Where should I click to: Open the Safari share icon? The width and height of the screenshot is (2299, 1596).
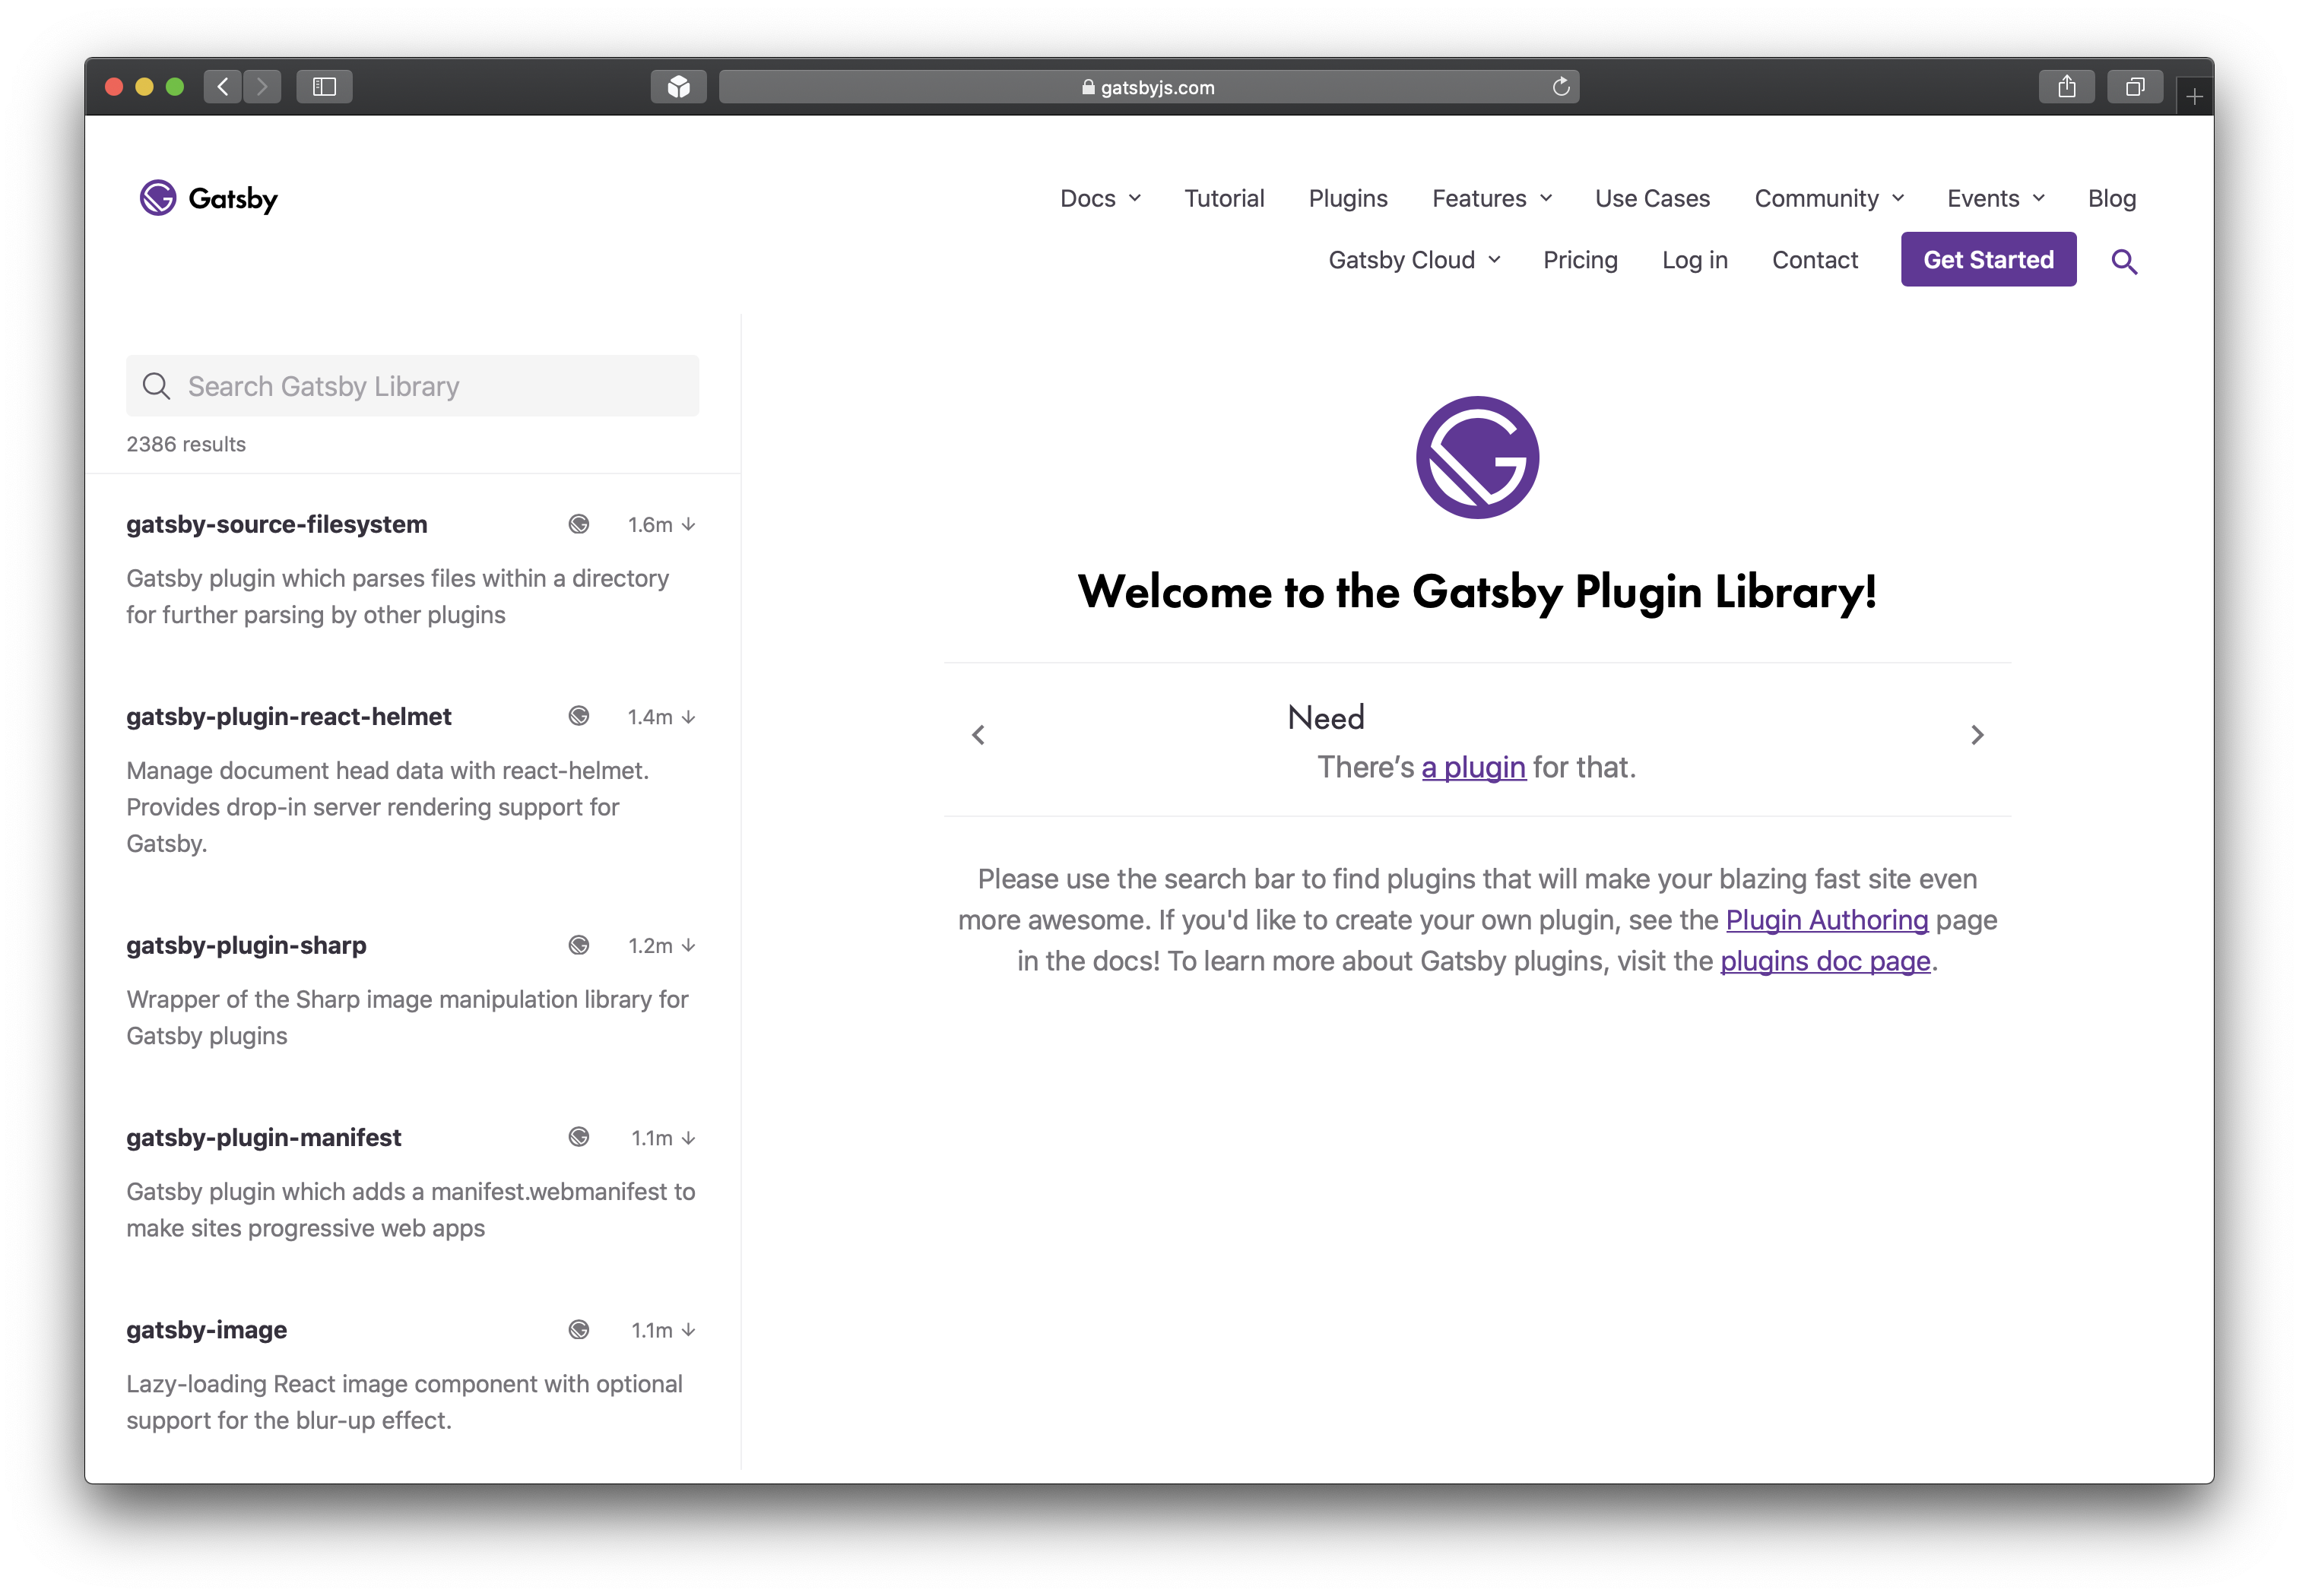click(2066, 87)
